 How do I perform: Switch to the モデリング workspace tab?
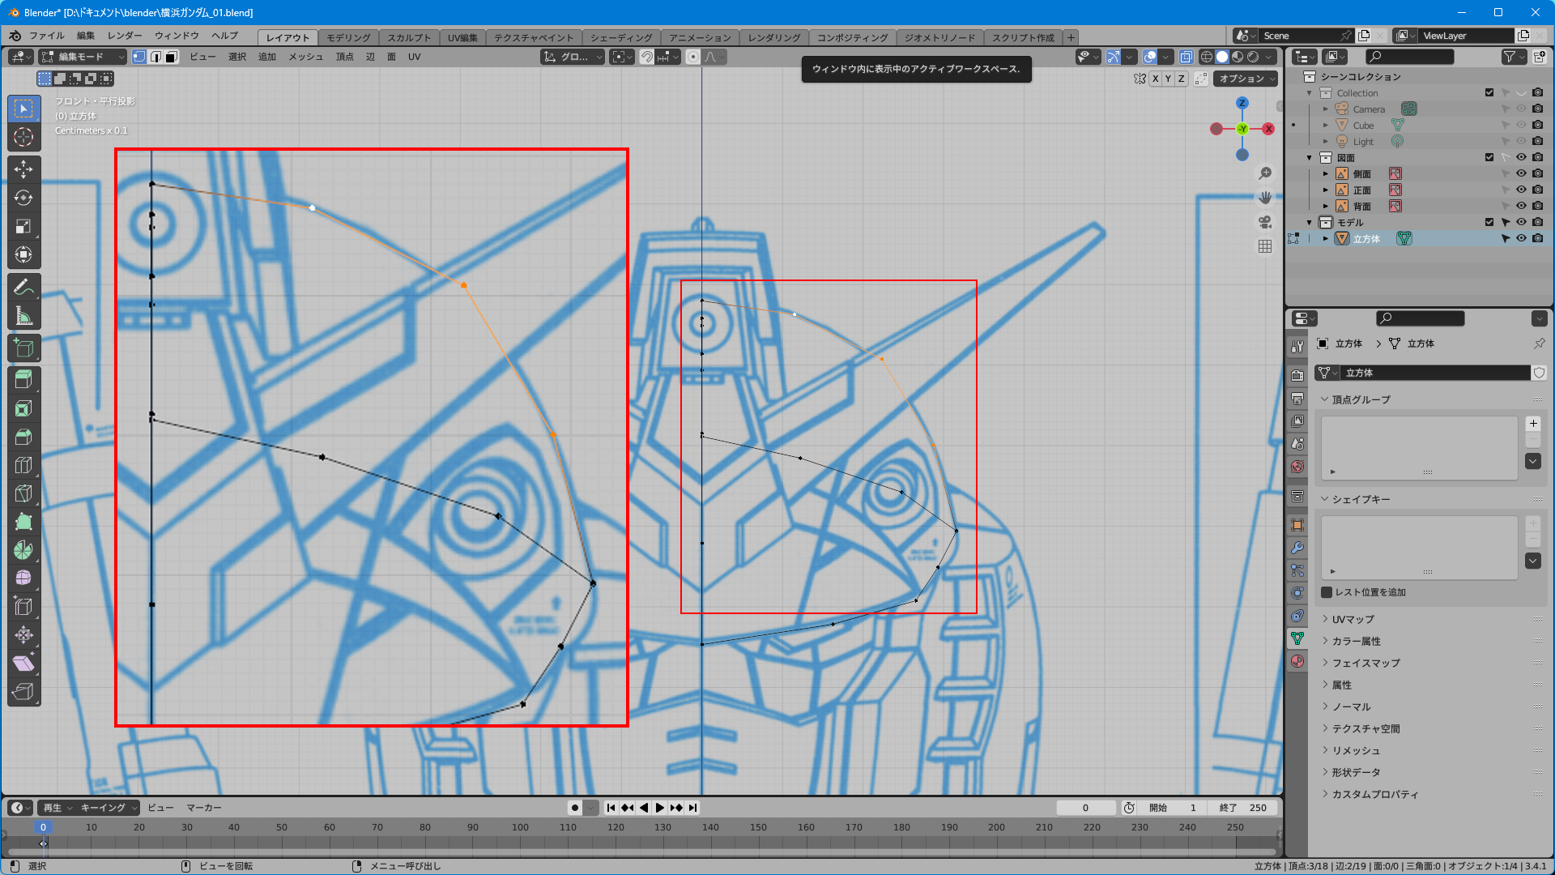[x=348, y=37]
